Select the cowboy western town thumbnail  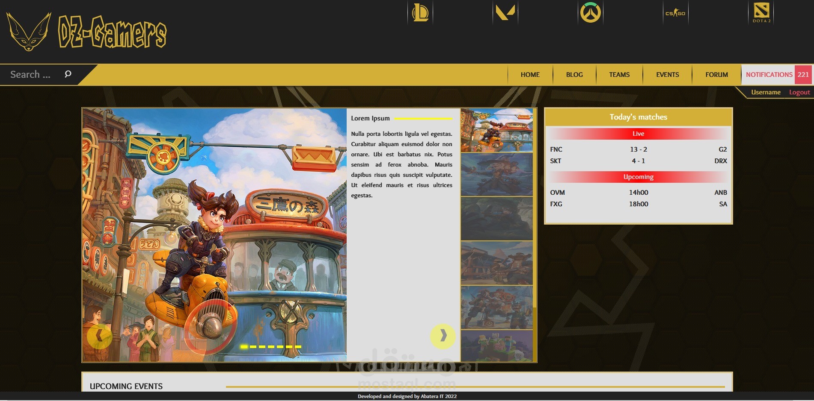pos(496,263)
